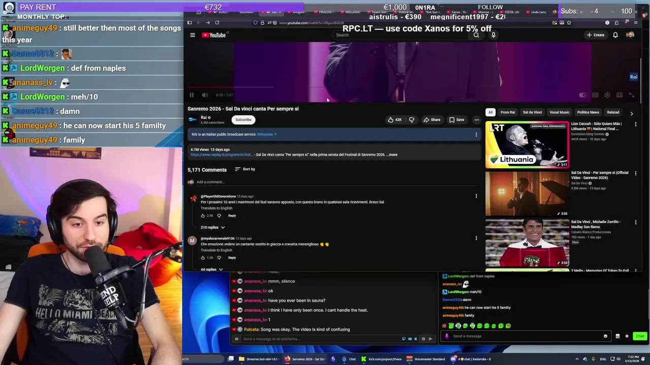This screenshot has height=365, width=650.
Task: Select the Sal da Vinci filter chip
Action: tap(532, 112)
